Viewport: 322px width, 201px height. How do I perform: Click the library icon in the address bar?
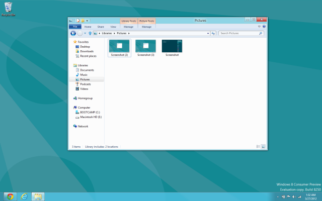click(x=96, y=33)
